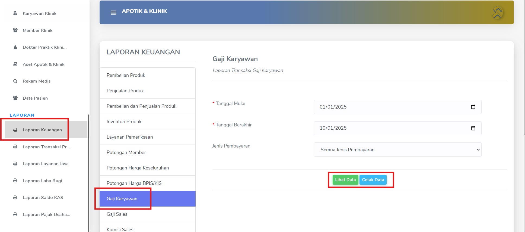
Task: Open calendar picker for Tanggal Berakhir
Action: click(x=473, y=128)
